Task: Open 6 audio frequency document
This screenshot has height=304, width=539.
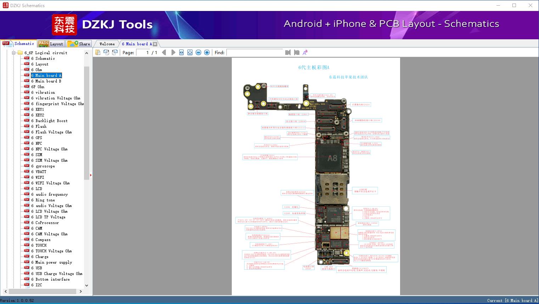Action: pos(49,194)
